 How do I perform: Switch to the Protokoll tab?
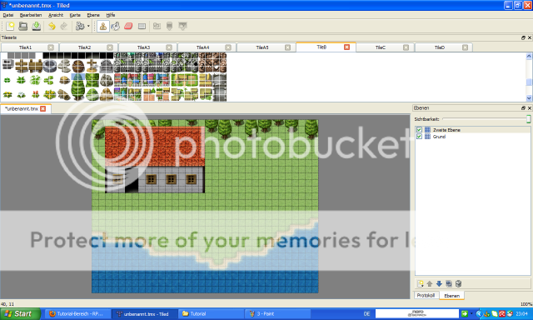coord(426,295)
